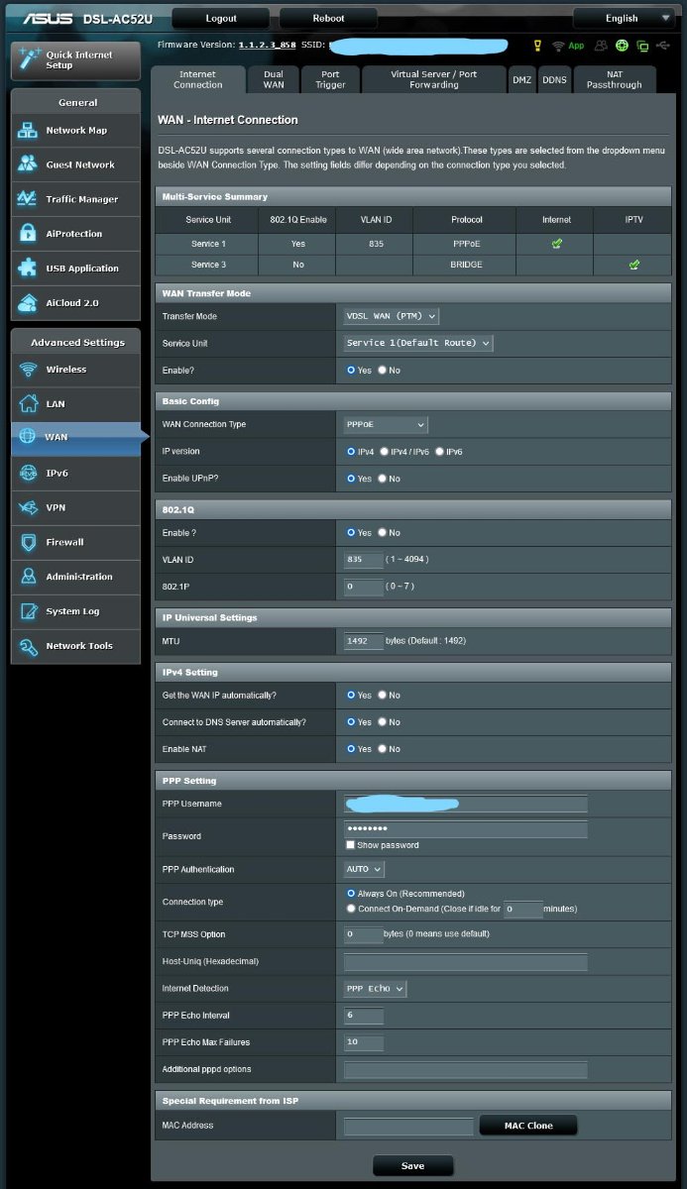Viewport: 687px width, 1189px height.
Task: Disable UPnP by selecting No
Action: coord(383,479)
